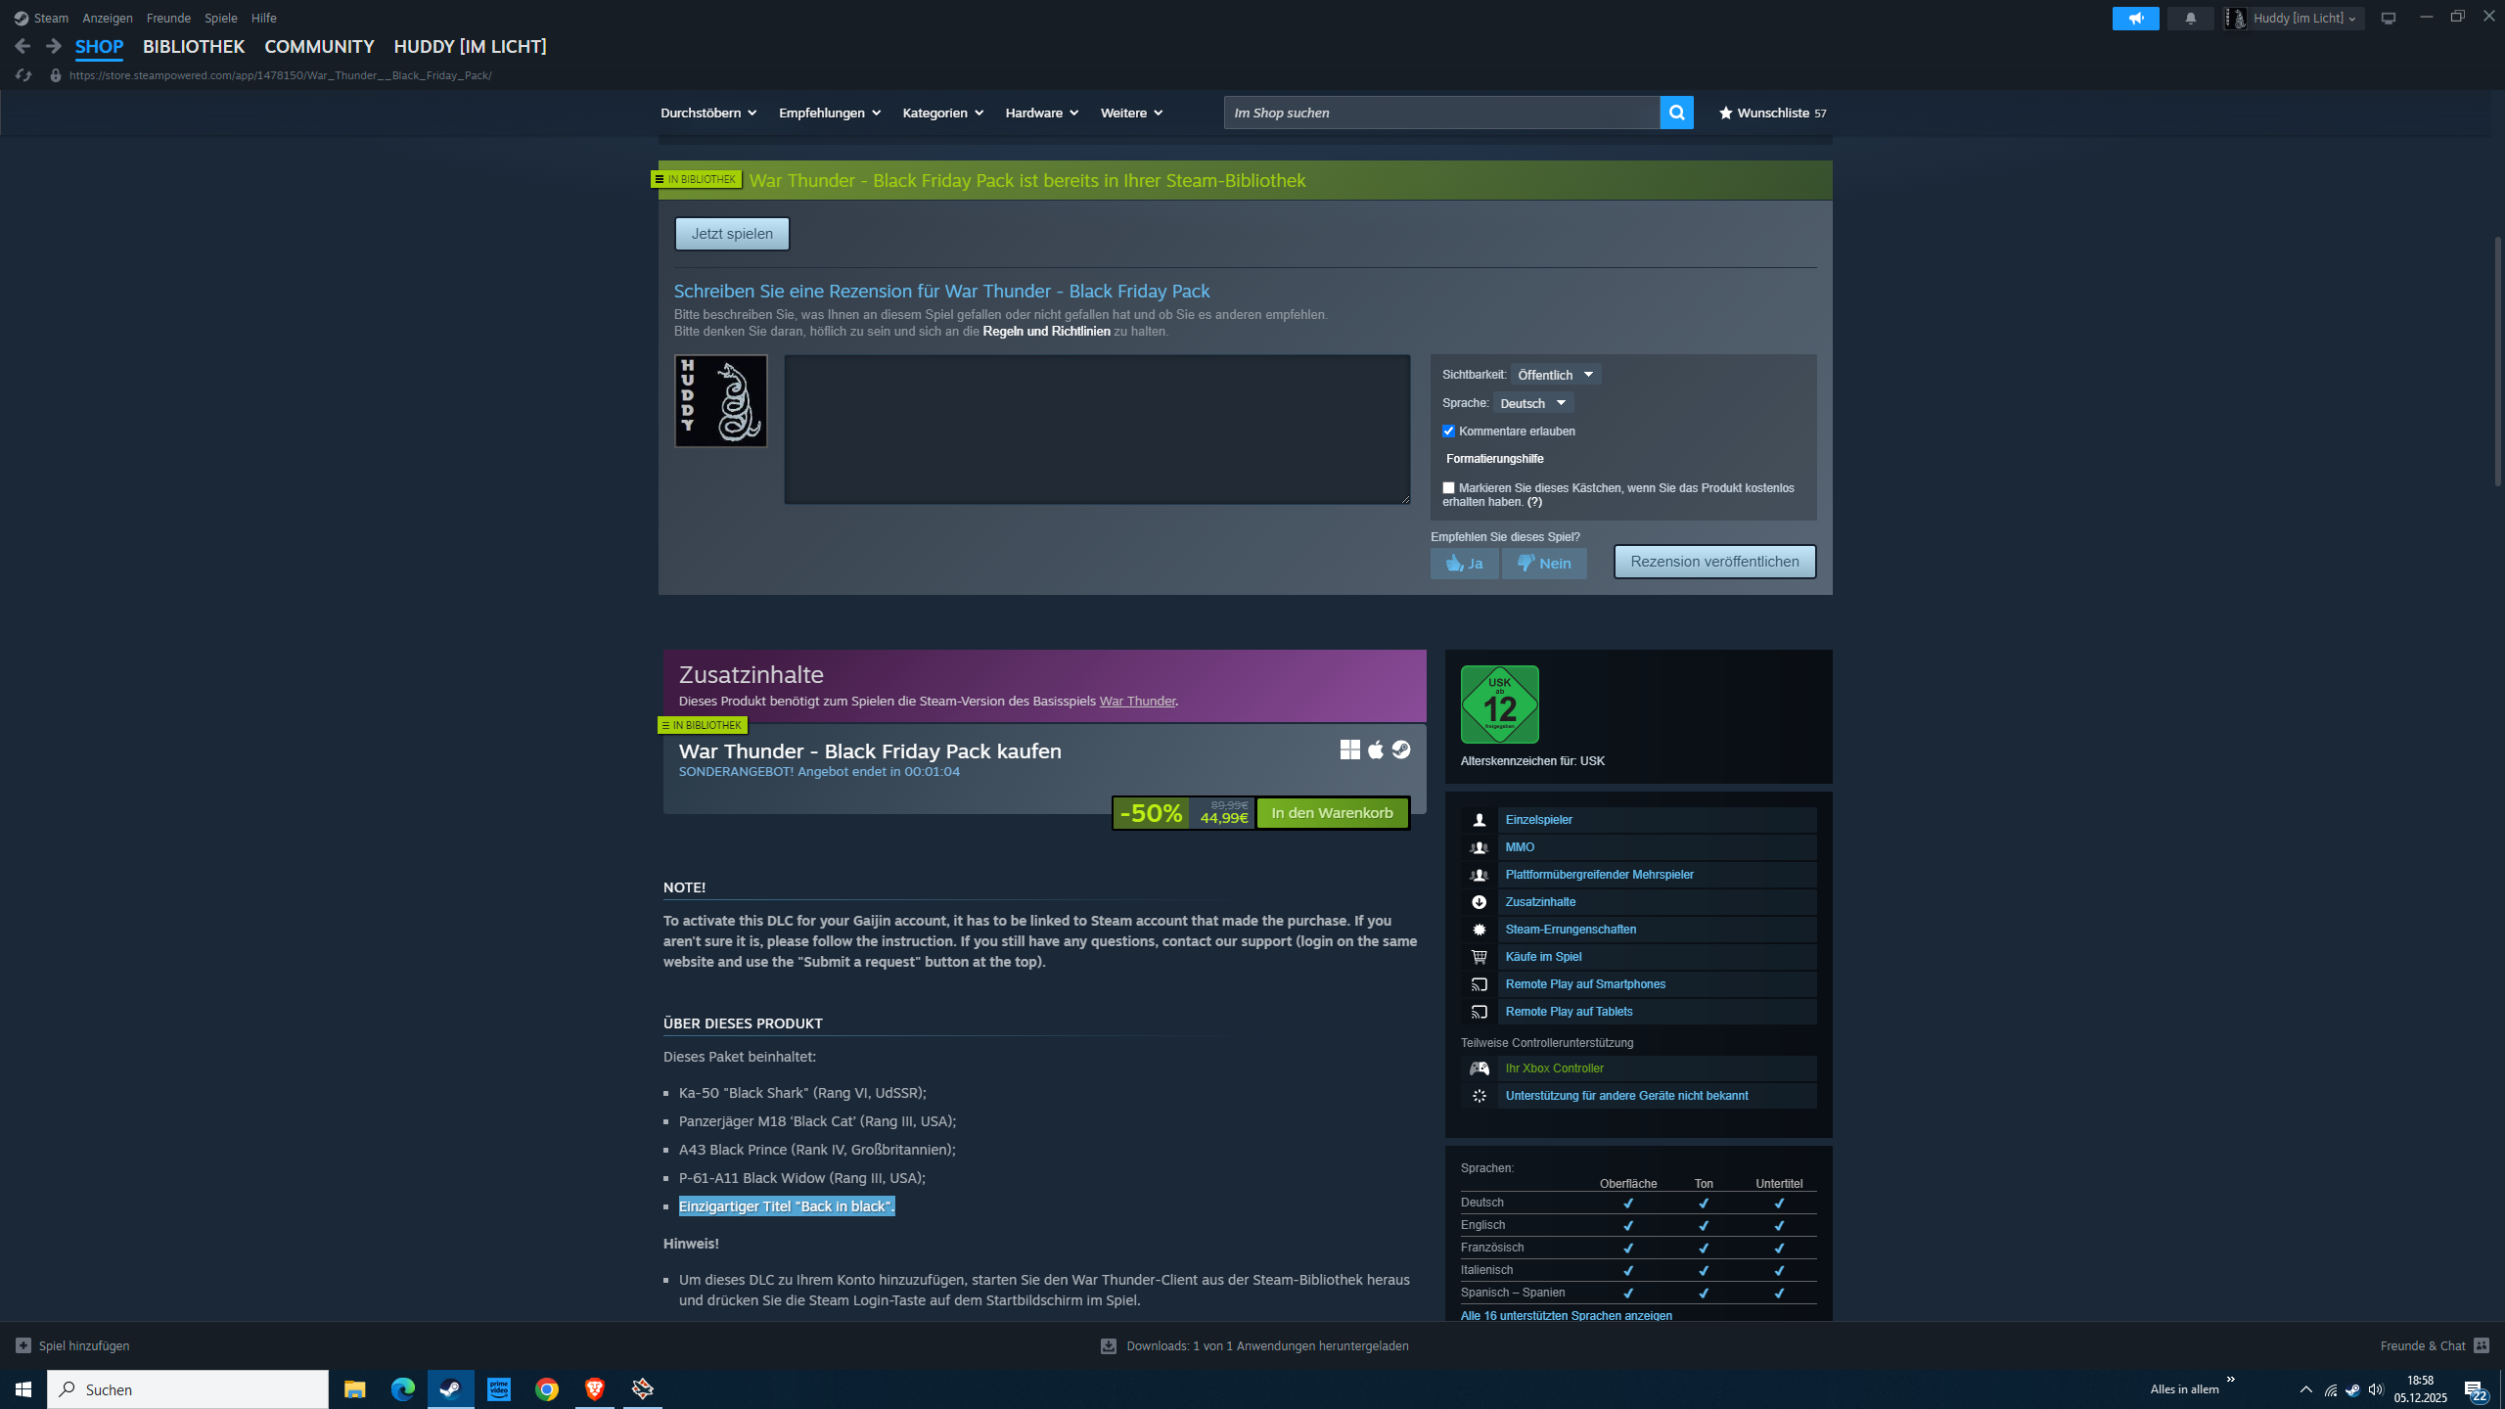Screen dimensions: 2505x1409
Task: Click the Big Picture mode monitor icon
Action: [x=2388, y=18]
